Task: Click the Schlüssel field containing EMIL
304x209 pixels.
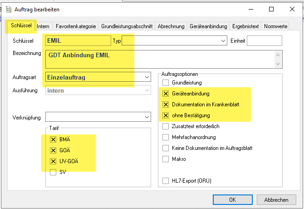Action: pos(78,41)
